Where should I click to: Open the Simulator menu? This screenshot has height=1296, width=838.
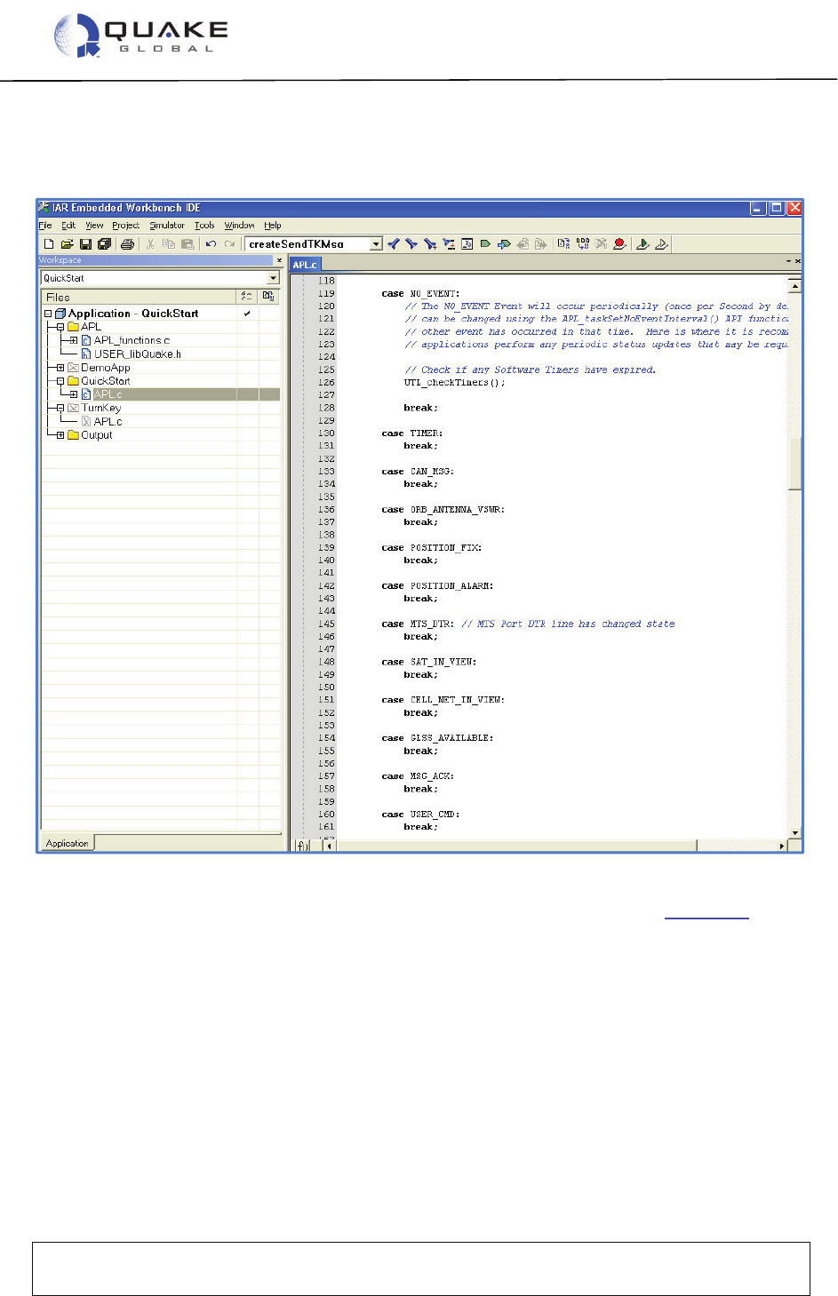(166, 226)
